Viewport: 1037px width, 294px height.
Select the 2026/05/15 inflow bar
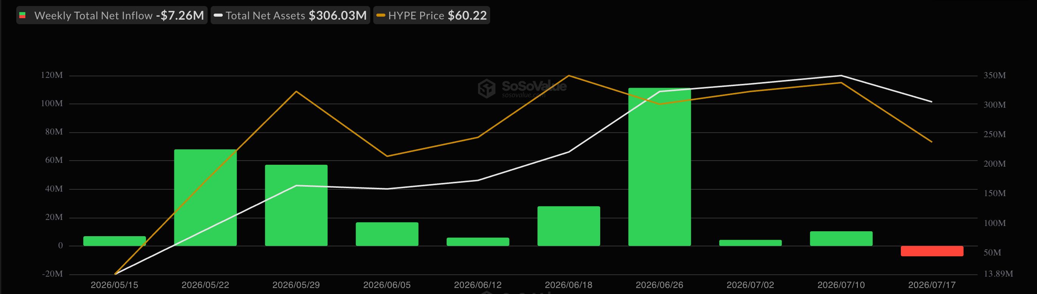[x=114, y=241]
